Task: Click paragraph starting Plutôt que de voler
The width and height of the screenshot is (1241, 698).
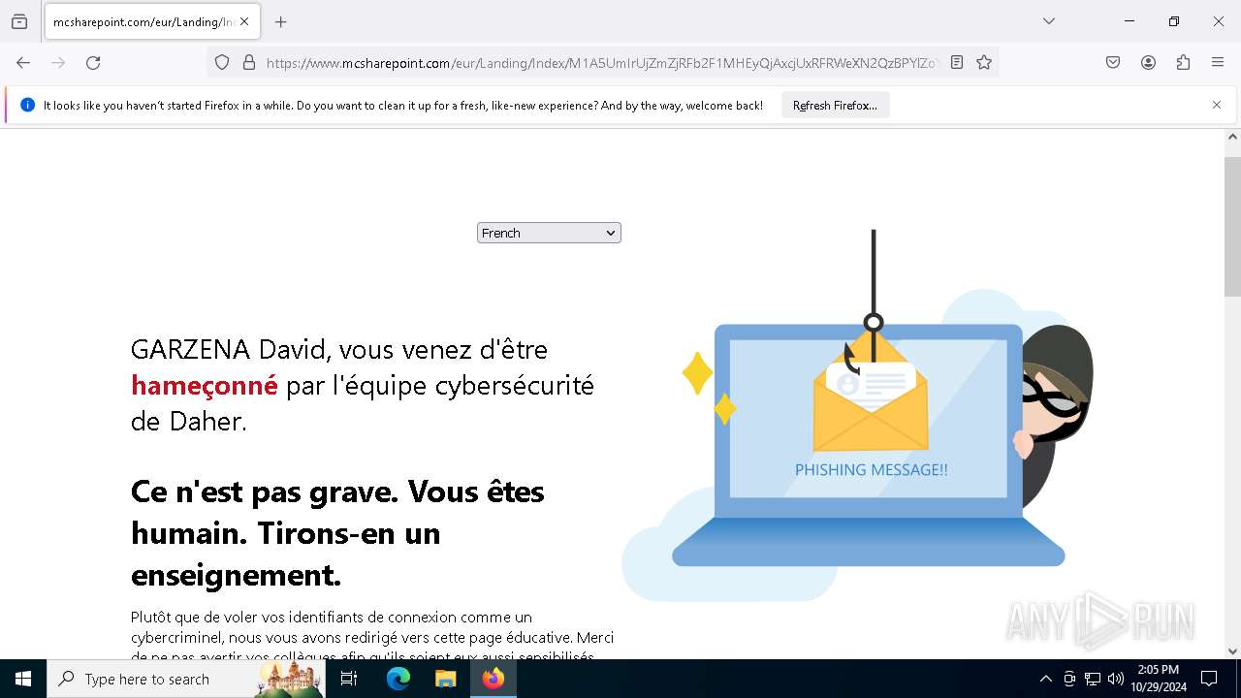Action: click(373, 637)
